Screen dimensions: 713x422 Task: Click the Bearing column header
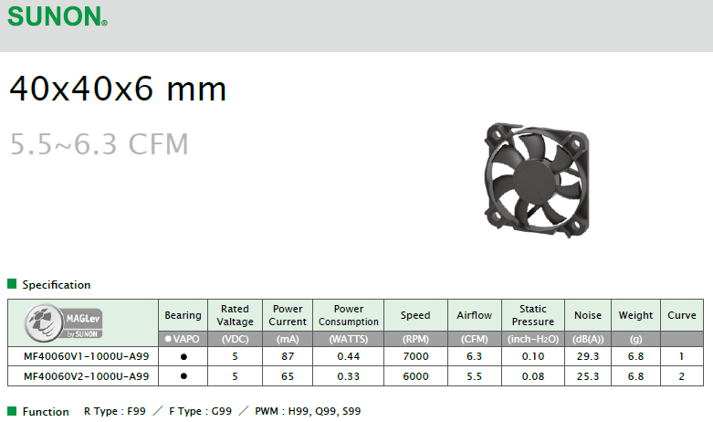183,315
